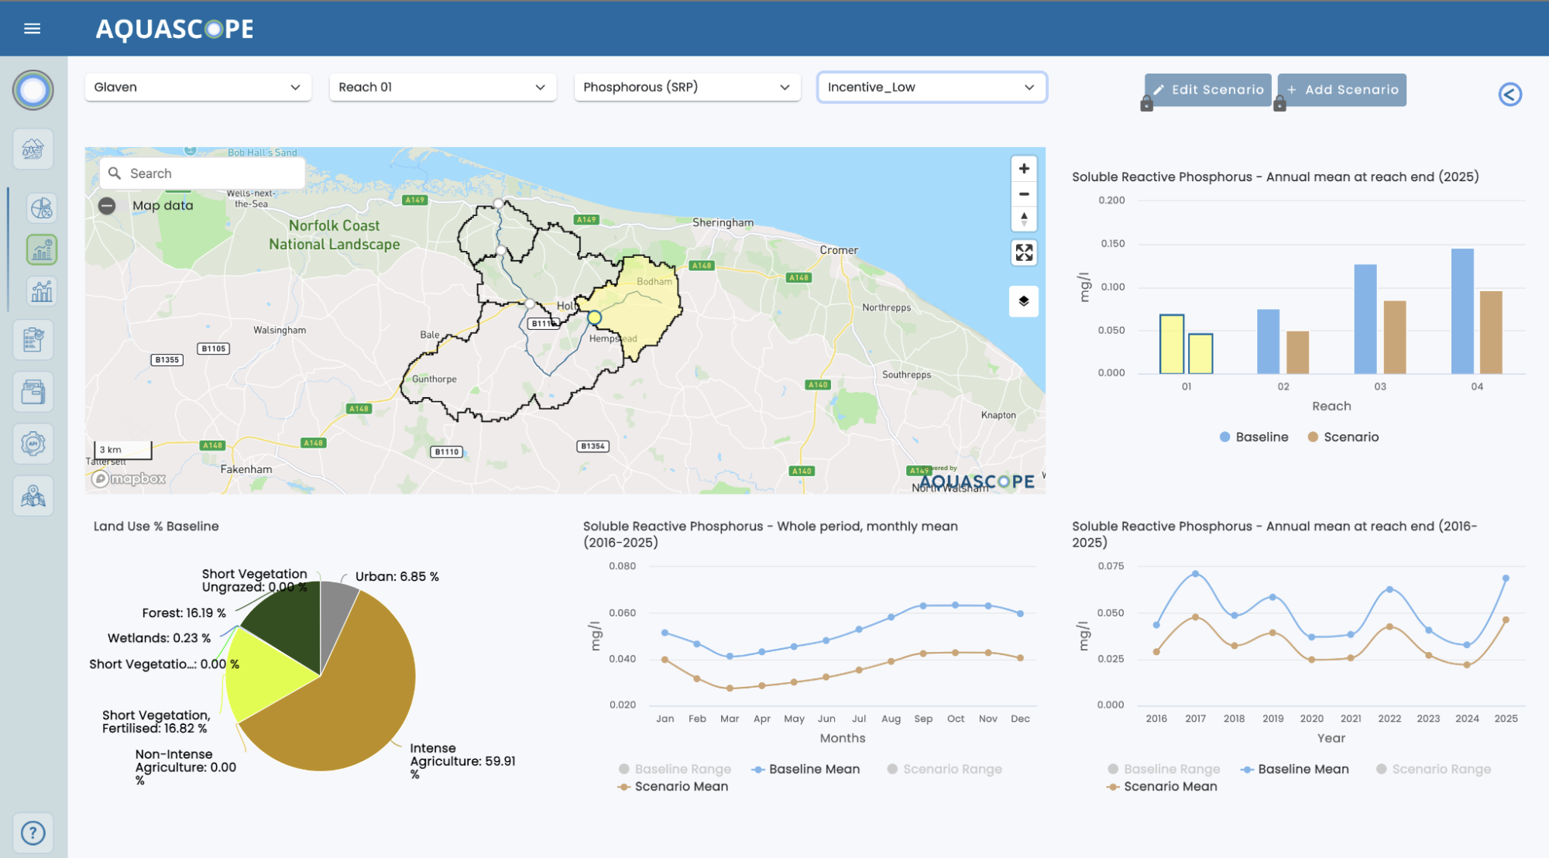Screen dimensions: 1549x858
Task: Click the Aquascope circular logo icon in sidebar
Action: pos(33,91)
